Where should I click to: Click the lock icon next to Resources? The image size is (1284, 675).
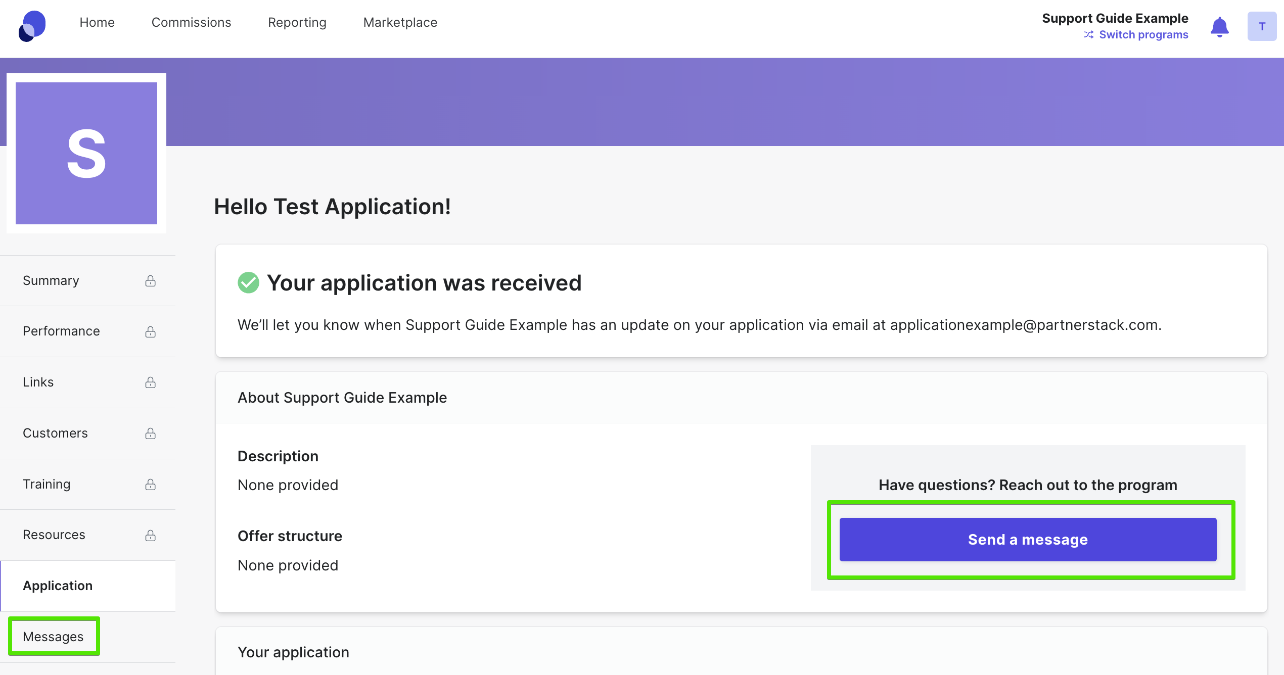pyautogui.click(x=150, y=536)
